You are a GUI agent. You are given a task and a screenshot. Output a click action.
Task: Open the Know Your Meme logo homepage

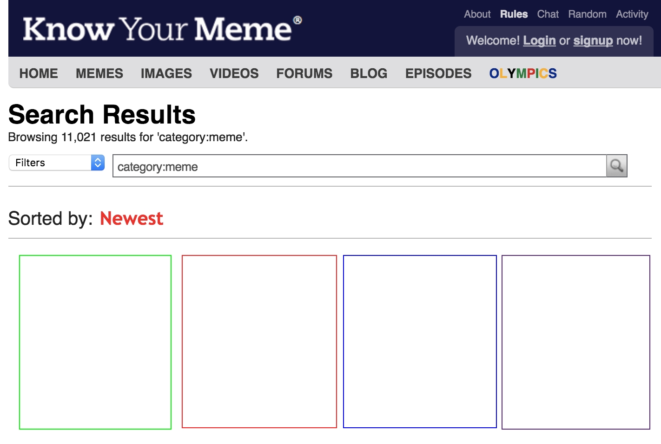(162, 29)
